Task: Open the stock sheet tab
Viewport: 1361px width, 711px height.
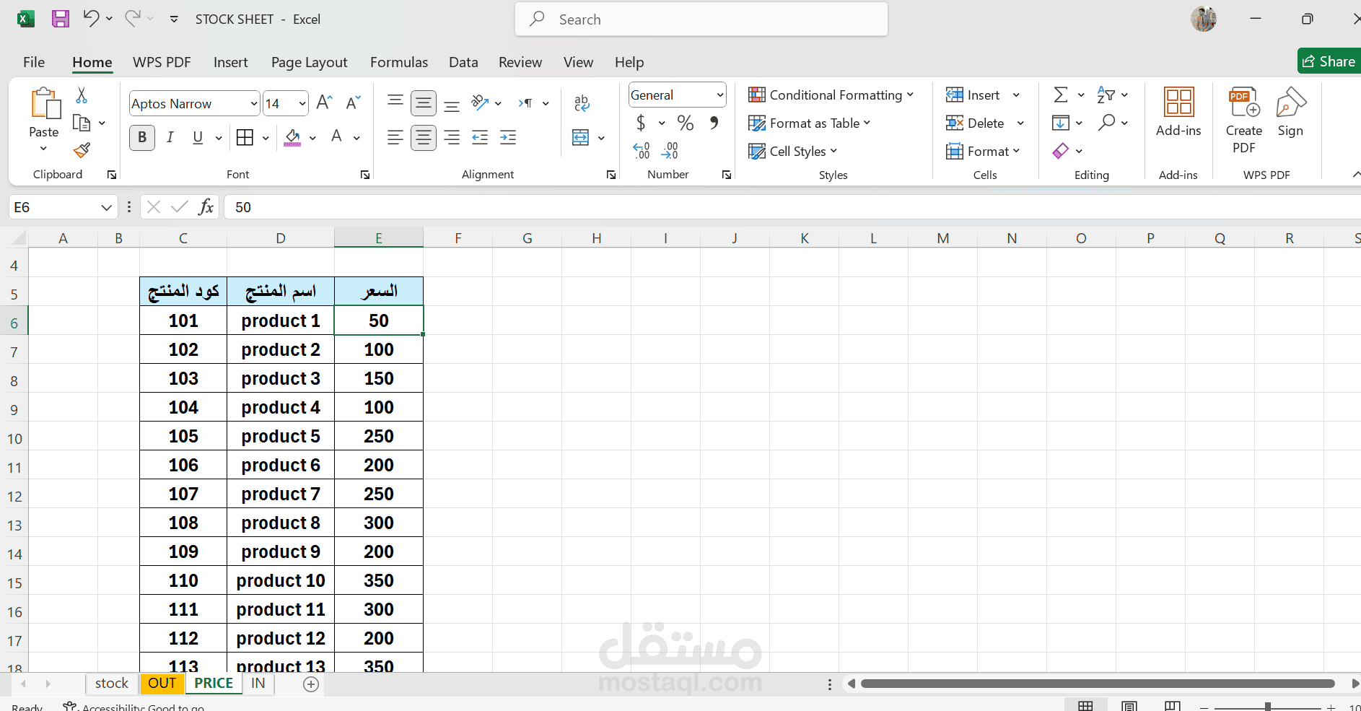Action: point(112,684)
